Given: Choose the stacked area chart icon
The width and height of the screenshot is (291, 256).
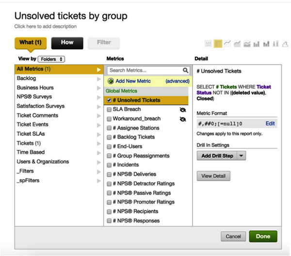Looking at the screenshot, I should pyautogui.click(x=247, y=44).
